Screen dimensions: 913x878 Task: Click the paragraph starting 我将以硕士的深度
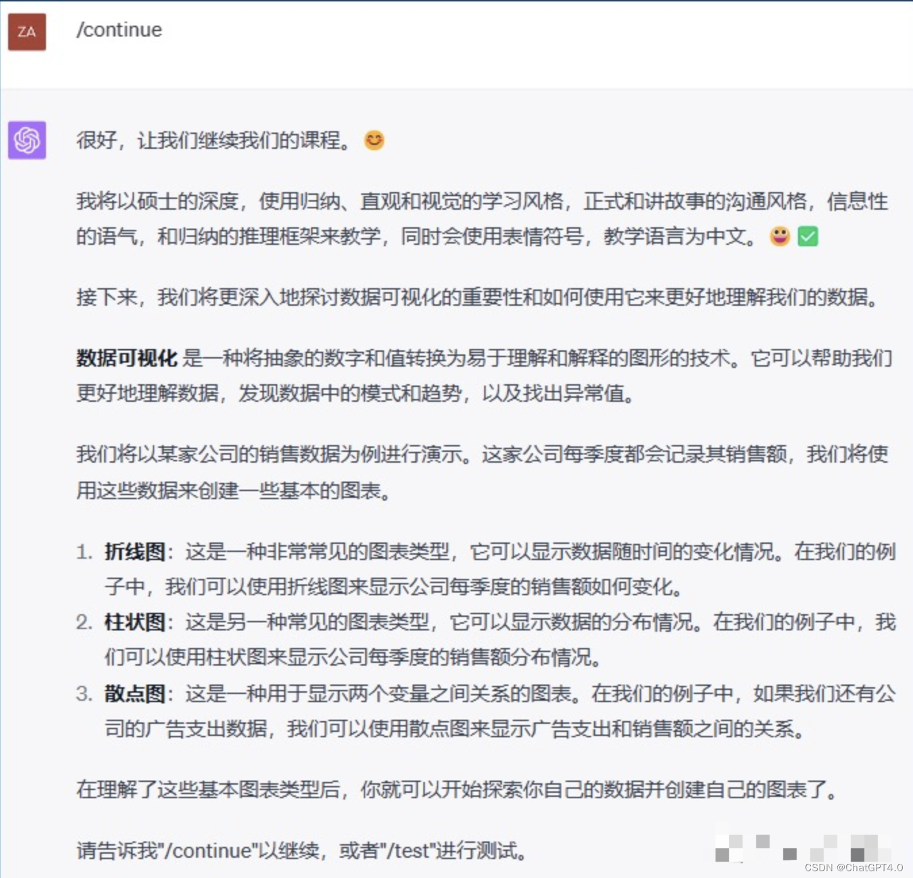[x=482, y=218]
